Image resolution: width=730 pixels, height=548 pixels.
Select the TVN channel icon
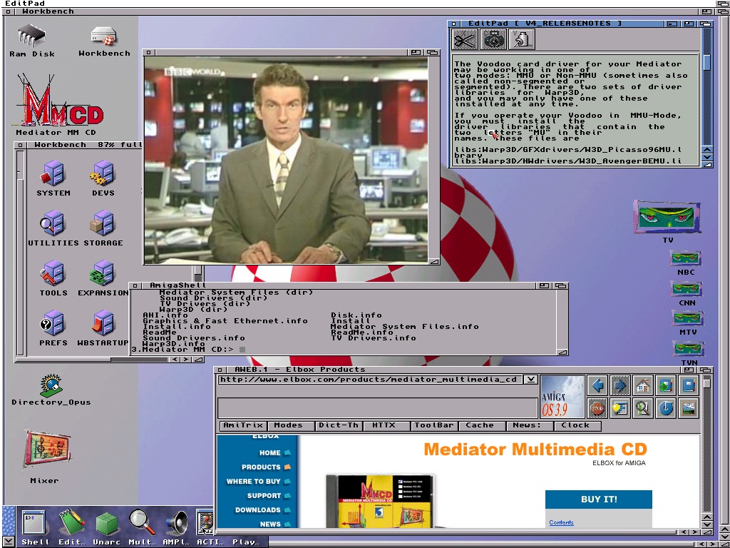tap(689, 349)
